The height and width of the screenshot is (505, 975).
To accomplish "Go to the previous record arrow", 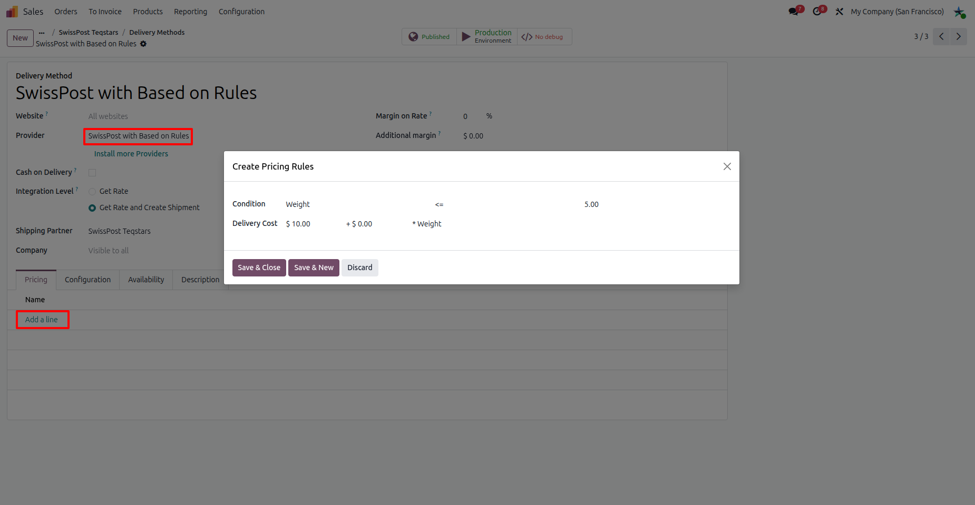I will point(941,36).
